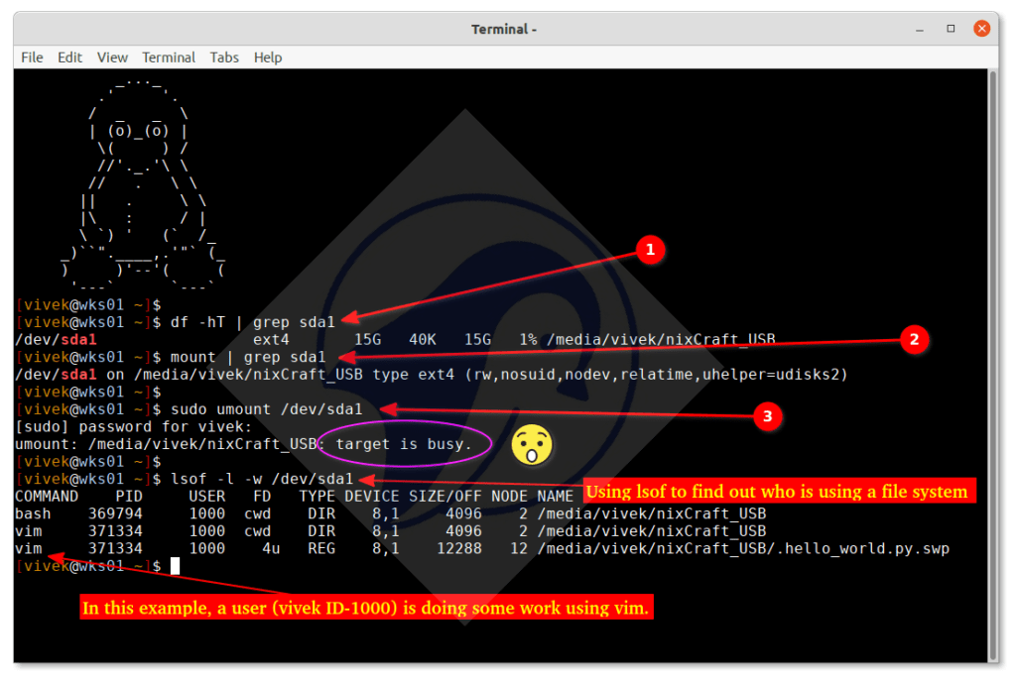Click the red numbered badge 1
This screenshot has height=680, width=1016.
coord(651,250)
